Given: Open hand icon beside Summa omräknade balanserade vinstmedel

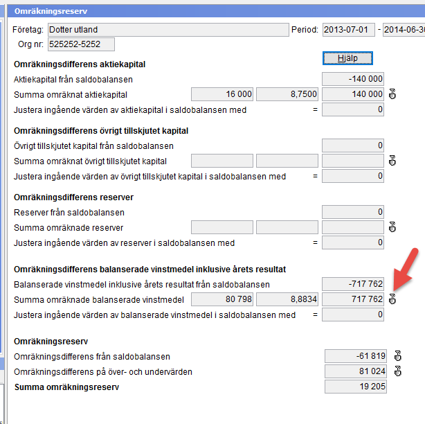Looking at the screenshot, I should (x=392, y=299).
